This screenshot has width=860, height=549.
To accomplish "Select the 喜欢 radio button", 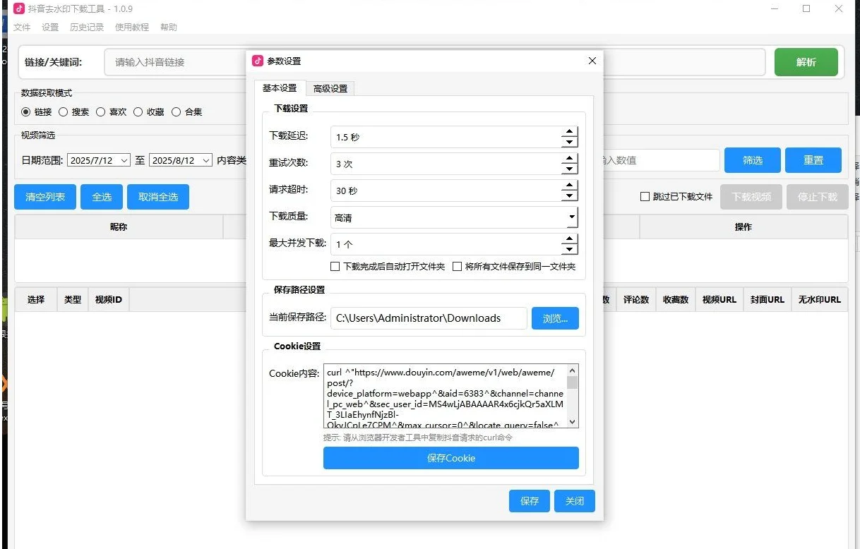I will click(101, 111).
